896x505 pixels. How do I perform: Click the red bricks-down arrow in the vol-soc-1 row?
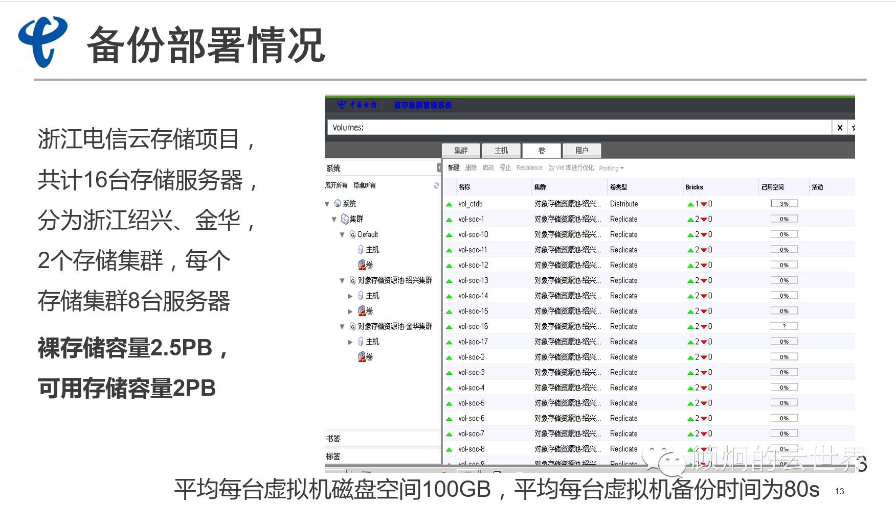pos(704,220)
